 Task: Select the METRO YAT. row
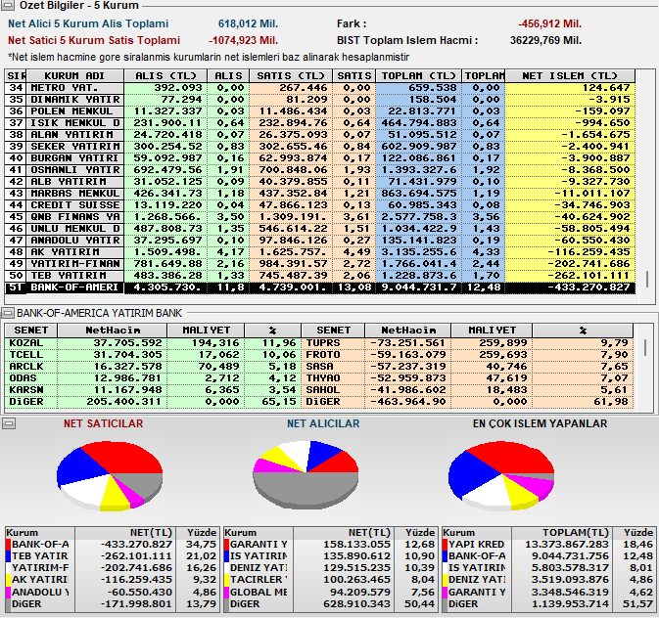[320, 88]
